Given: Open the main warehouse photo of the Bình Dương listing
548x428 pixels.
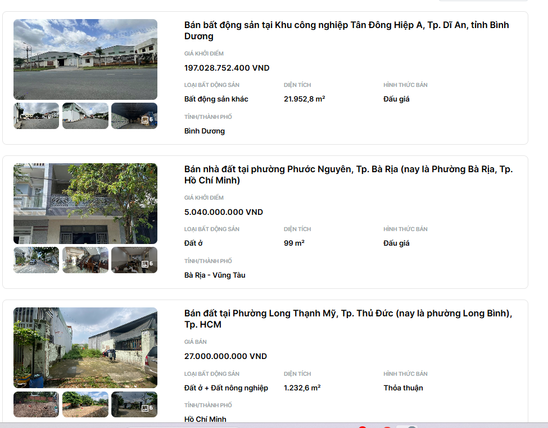Looking at the screenshot, I should coord(85,59).
